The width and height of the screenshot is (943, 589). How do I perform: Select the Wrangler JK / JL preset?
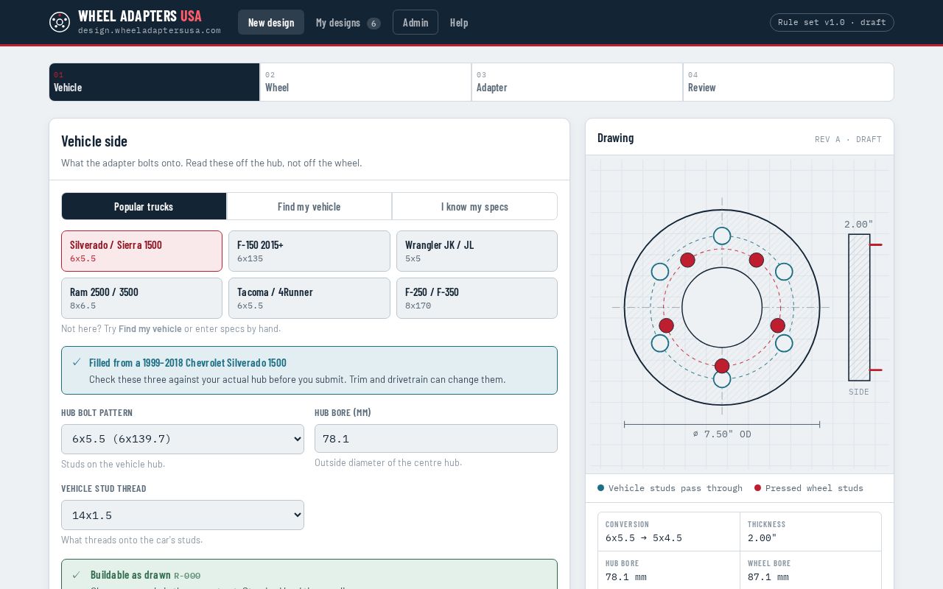point(477,251)
